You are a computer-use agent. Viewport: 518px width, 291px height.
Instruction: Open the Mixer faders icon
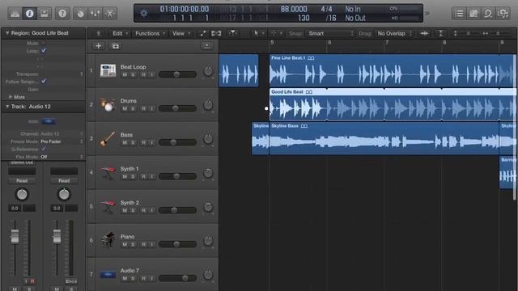[x=96, y=13]
